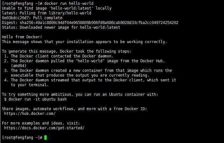Click the 'Hello from Docker!' line

[x=22, y=37]
